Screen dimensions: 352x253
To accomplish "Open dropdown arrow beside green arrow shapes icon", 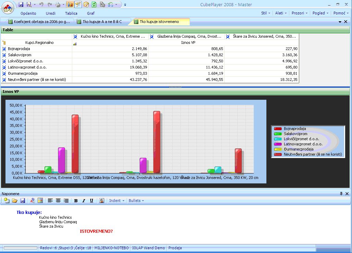I will (116, 4).
